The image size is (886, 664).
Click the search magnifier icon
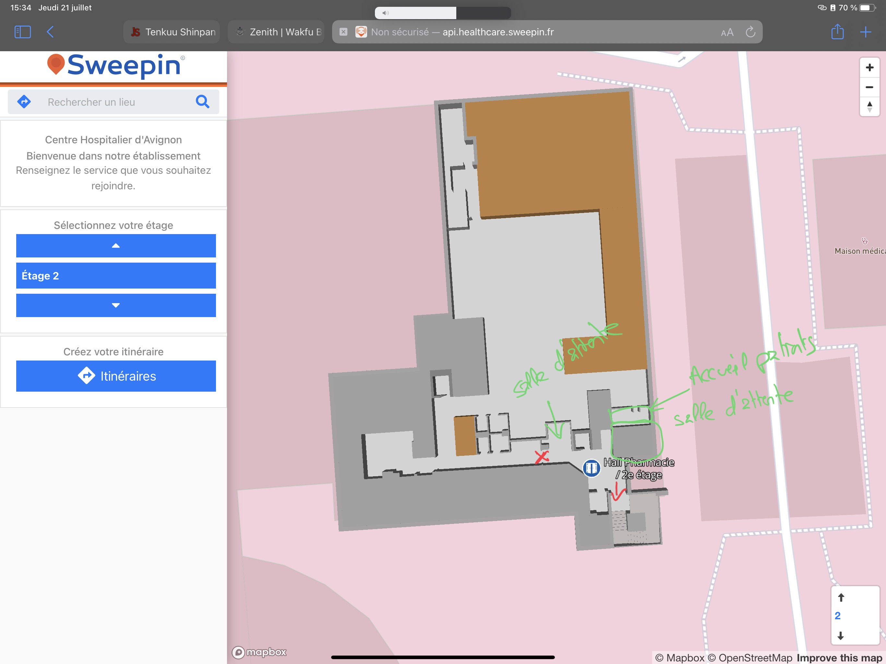(203, 102)
